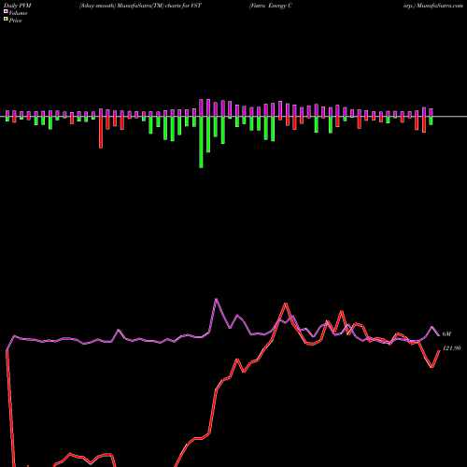
Task: Select the 'Volume' legend label
Action: point(18,13)
